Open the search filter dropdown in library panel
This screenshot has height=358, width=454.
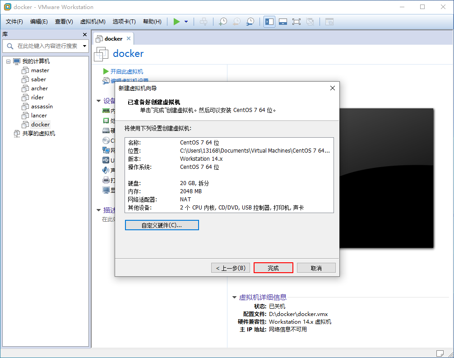click(x=84, y=46)
